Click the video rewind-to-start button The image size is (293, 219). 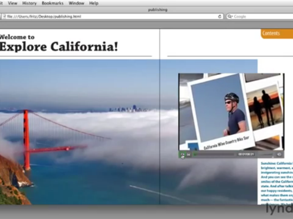189,155
